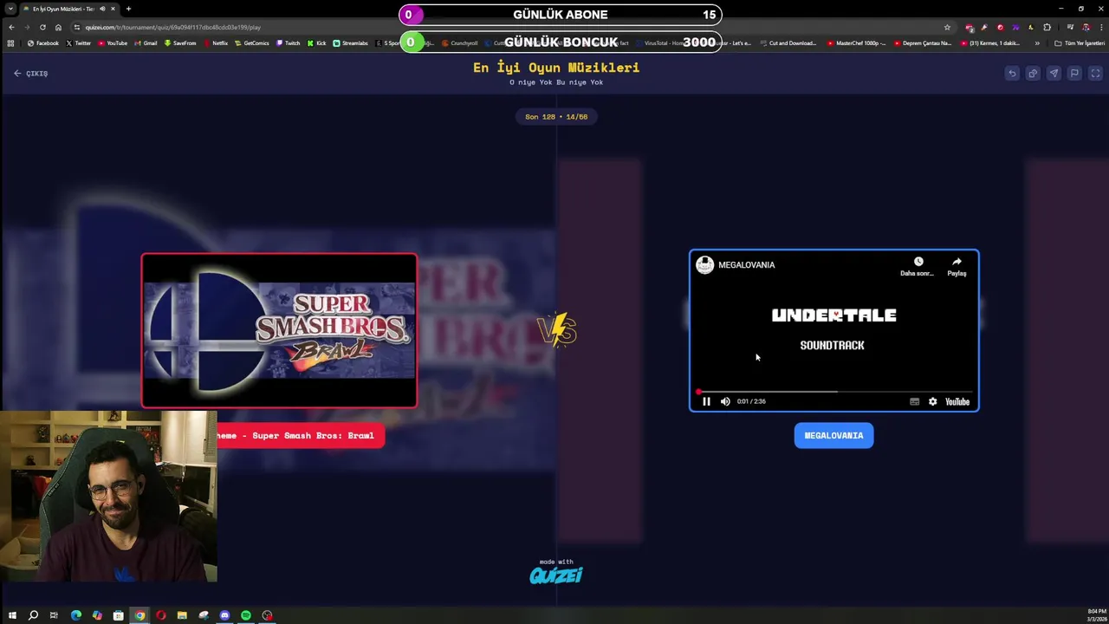Image resolution: width=1109 pixels, height=624 pixels.
Task: Enter fullscreen via quiz toolbar icon
Action: point(1095,74)
